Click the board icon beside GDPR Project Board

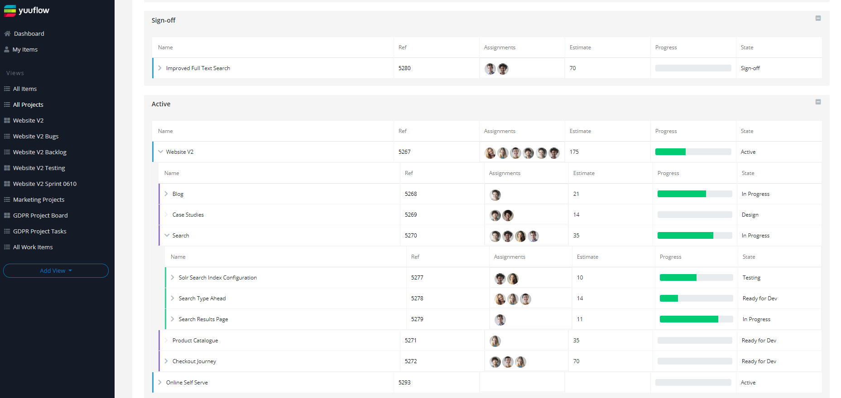tap(7, 215)
